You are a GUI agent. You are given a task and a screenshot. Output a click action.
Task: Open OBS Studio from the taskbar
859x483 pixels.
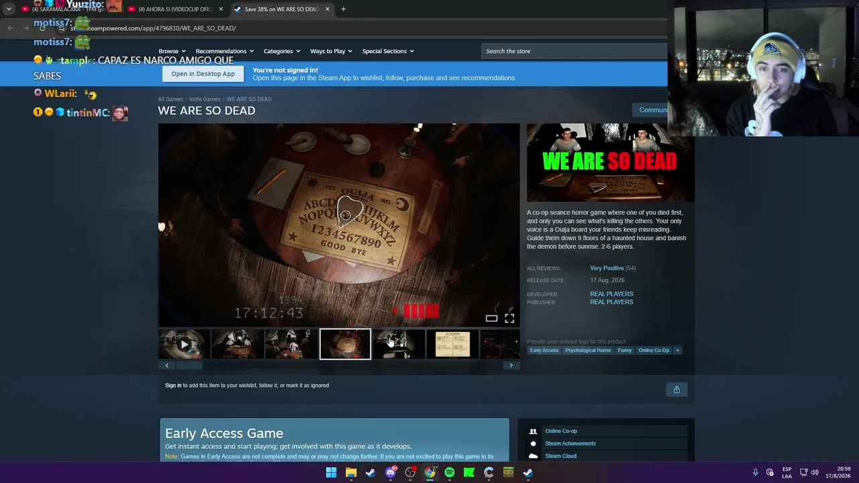tap(410, 472)
